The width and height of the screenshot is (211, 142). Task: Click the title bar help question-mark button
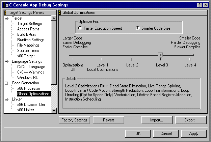point(199,5)
